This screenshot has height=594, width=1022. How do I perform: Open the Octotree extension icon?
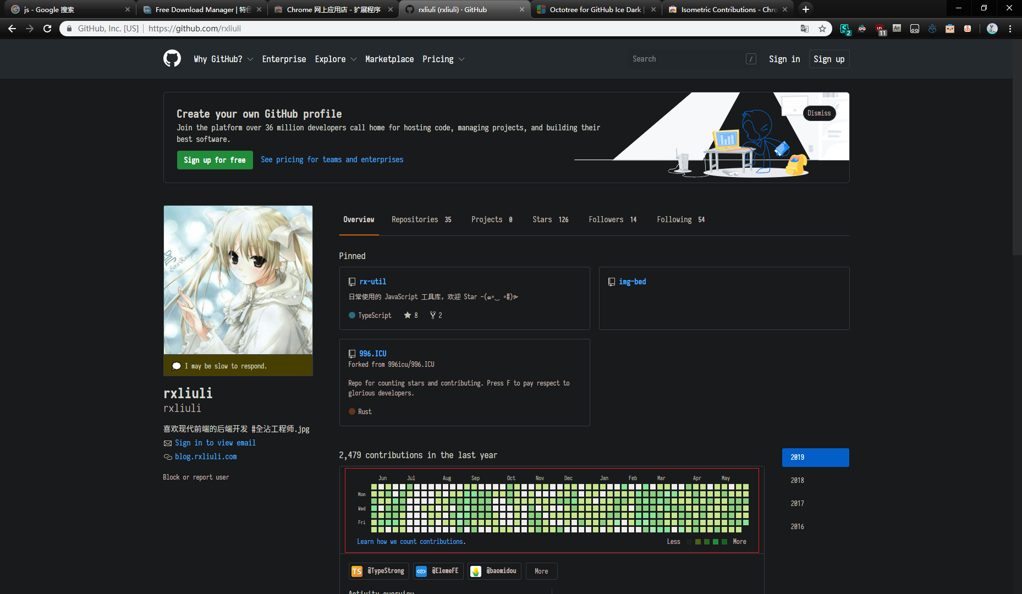click(932, 29)
